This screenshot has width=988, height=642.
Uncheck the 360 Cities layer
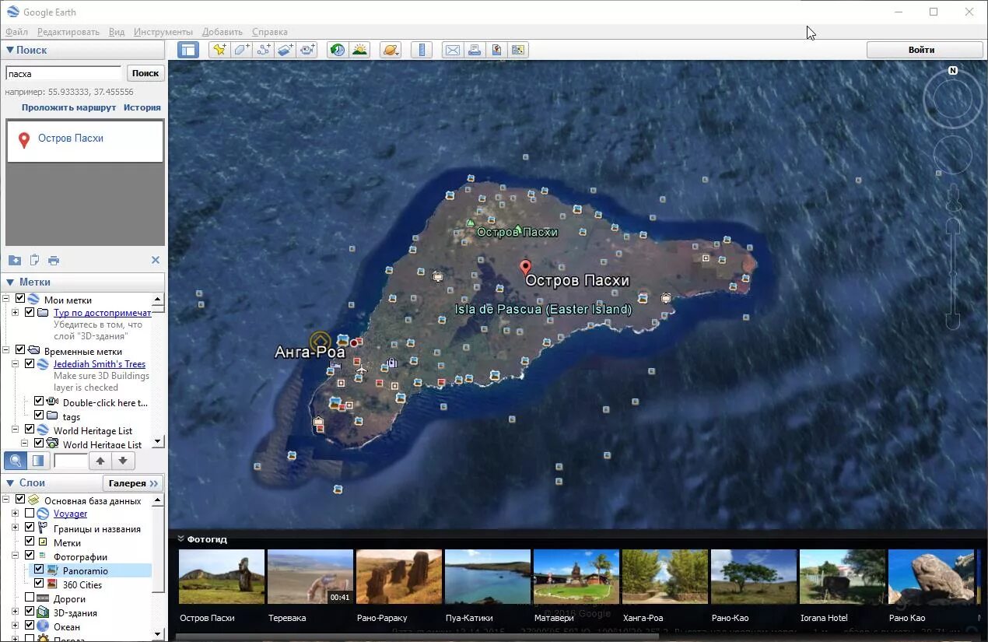point(39,583)
